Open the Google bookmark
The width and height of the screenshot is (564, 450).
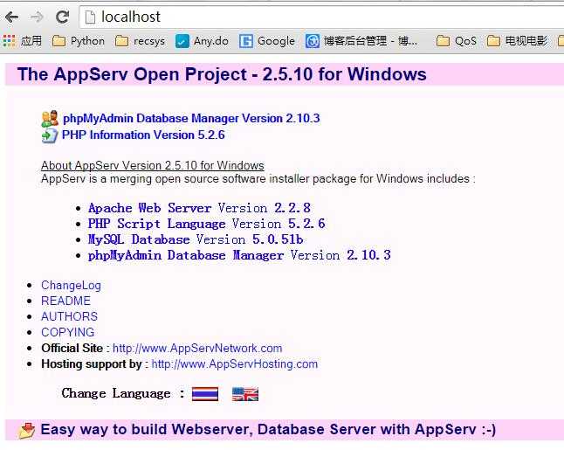pyautogui.click(x=267, y=41)
